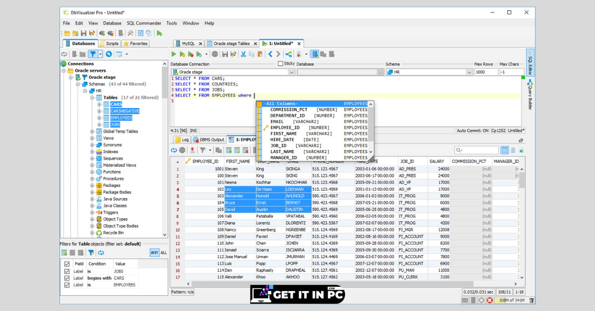Collapse the Tables node in the tree
595x311 pixels.
click(x=92, y=98)
